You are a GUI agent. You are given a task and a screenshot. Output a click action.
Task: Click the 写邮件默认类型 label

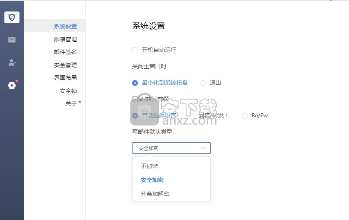[x=152, y=132]
